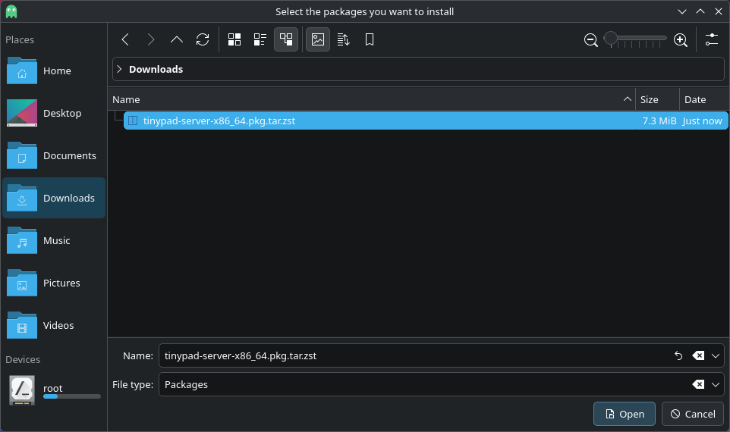Image resolution: width=730 pixels, height=432 pixels.
Task: Go back to previous folder
Action: (124, 39)
